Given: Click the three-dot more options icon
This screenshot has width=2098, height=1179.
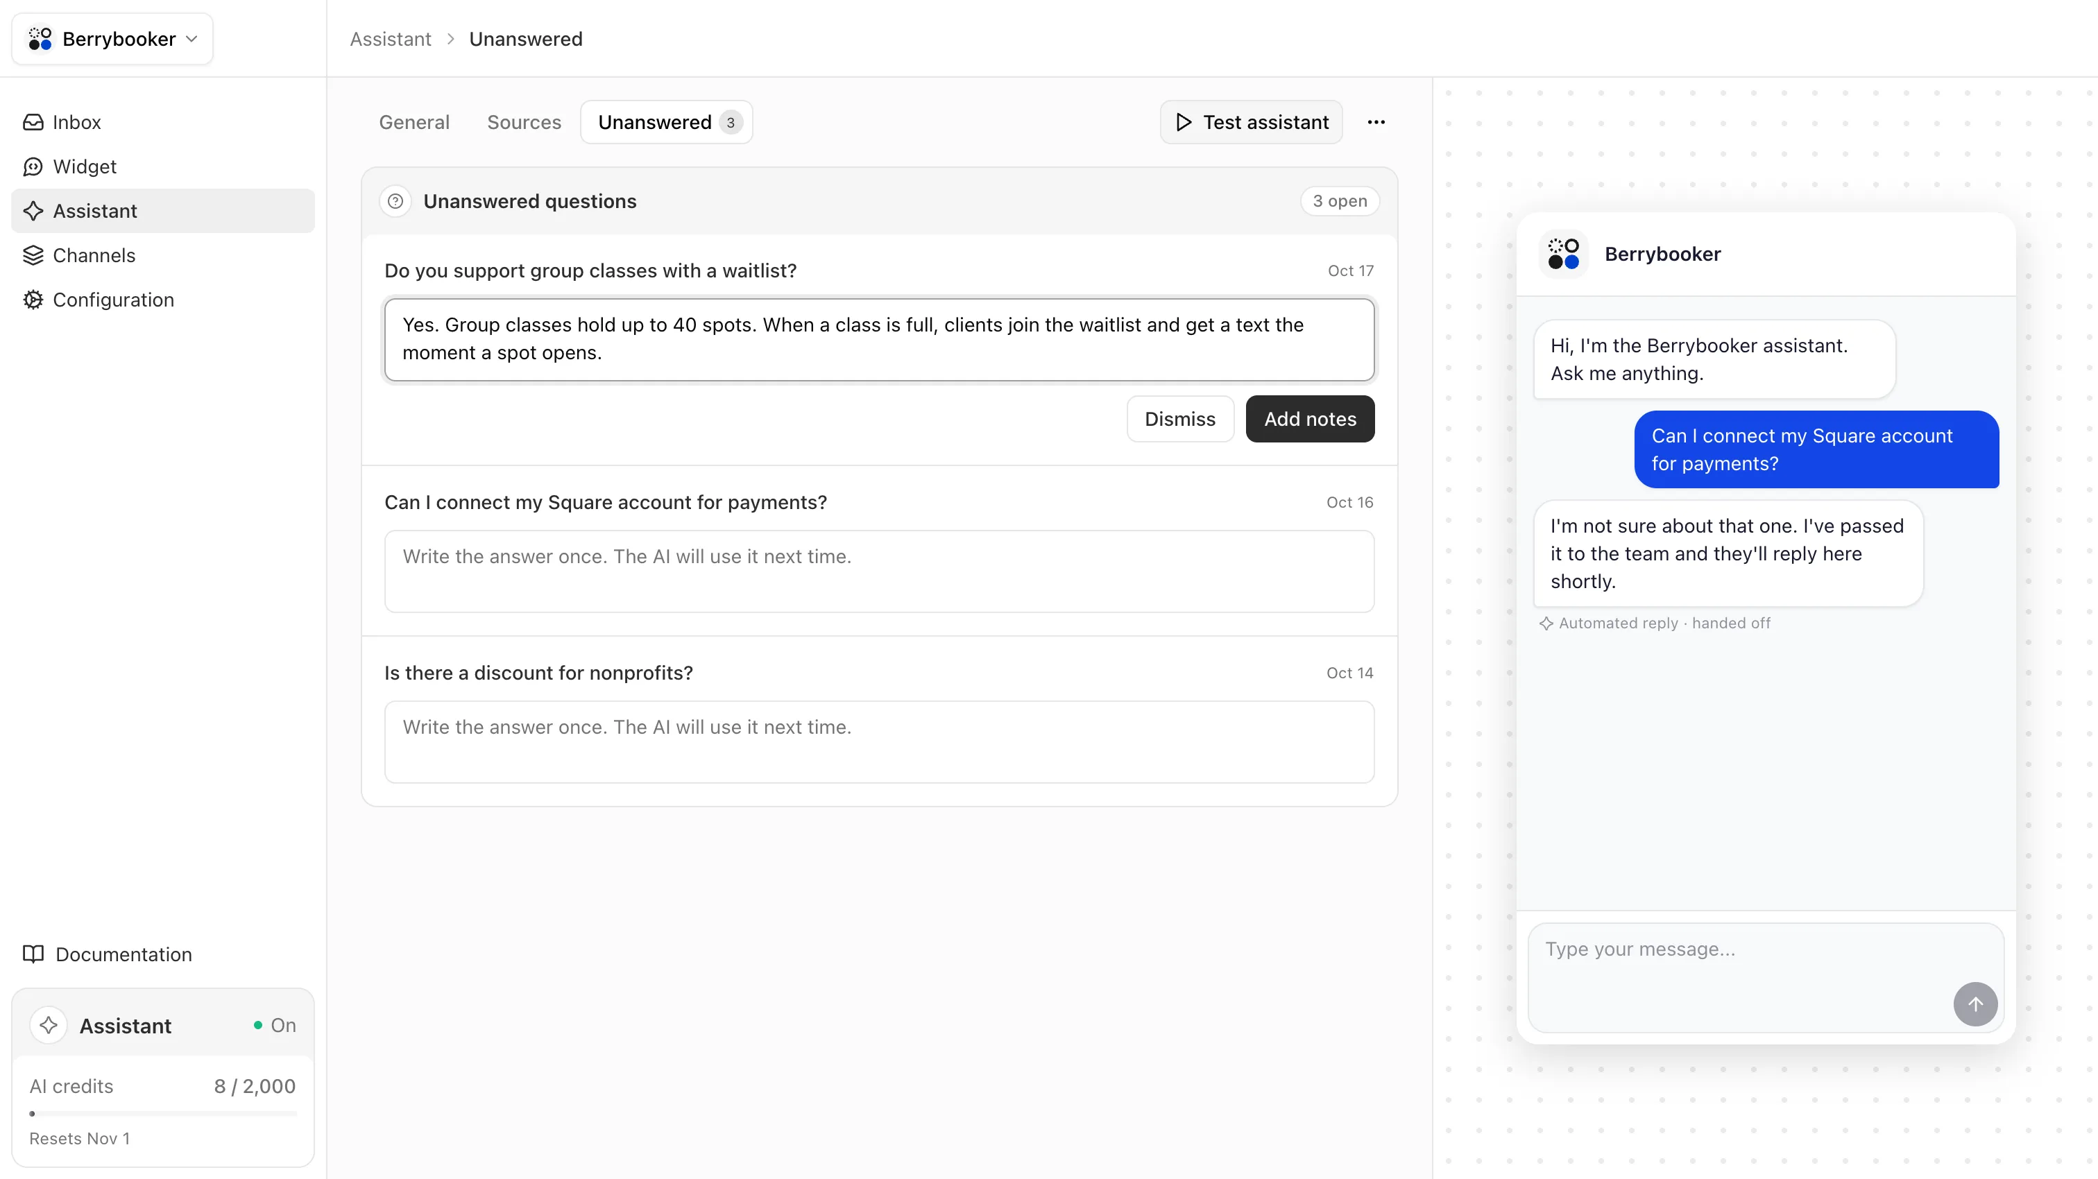Looking at the screenshot, I should pyautogui.click(x=1376, y=122).
